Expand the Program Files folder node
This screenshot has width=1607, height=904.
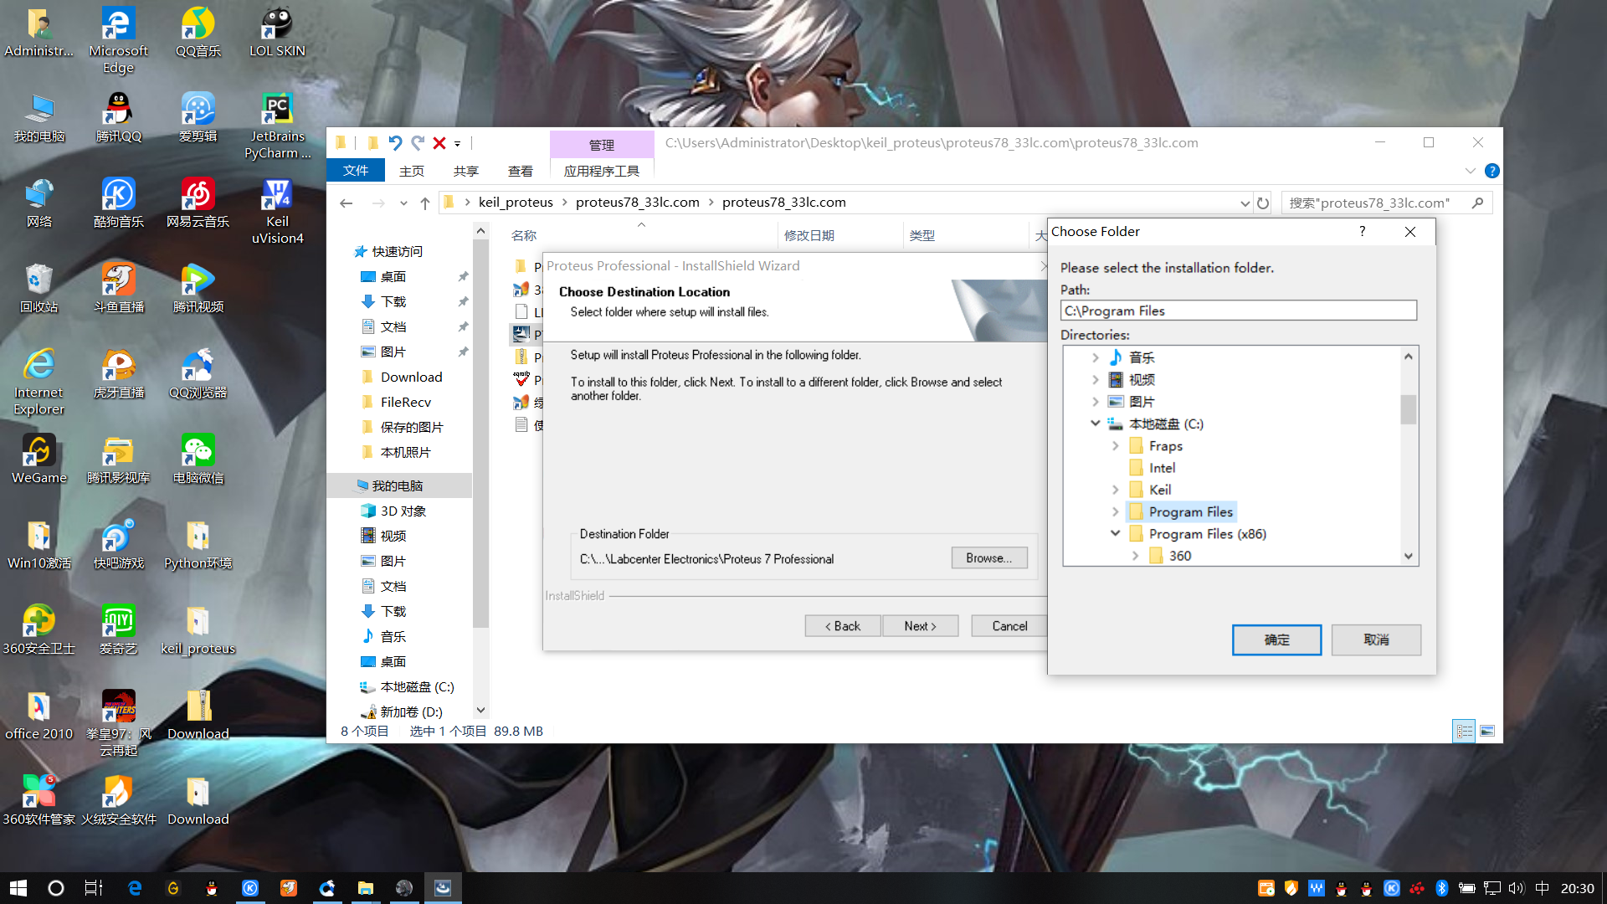pos(1115,511)
